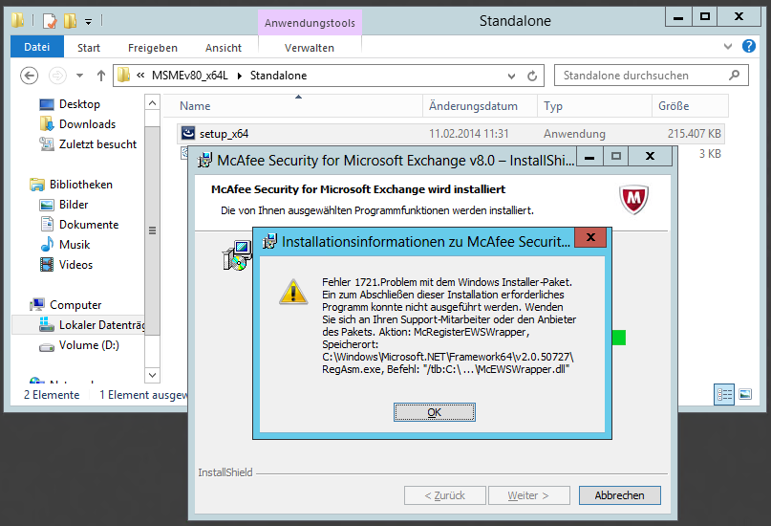Open Explorer help question mark
This screenshot has width=771, height=526.
click(748, 46)
